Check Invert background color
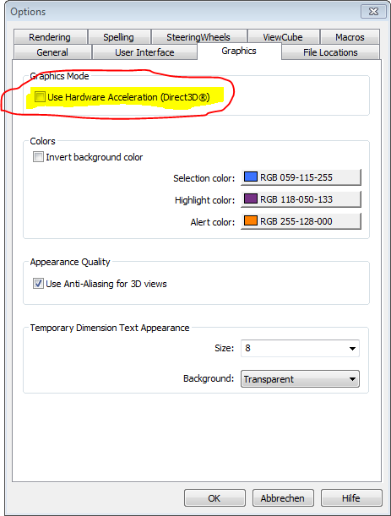Image resolution: width=391 pixels, height=516 pixels. tap(38, 156)
